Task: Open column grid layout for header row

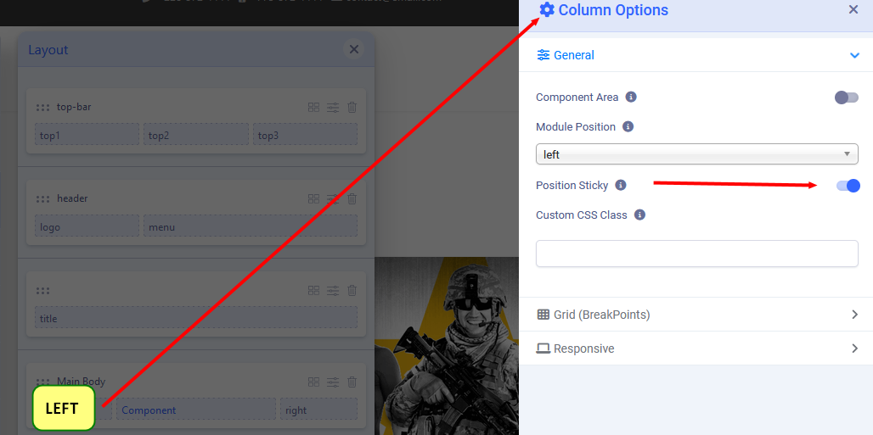Action: pyautogui.click(x=313, y=198)
